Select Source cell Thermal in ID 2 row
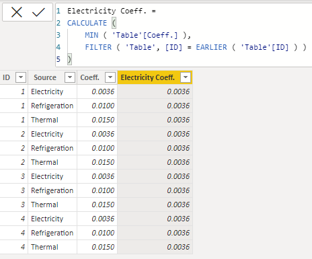Viewport: 312px width, 259px height. [x=52, y=162]
